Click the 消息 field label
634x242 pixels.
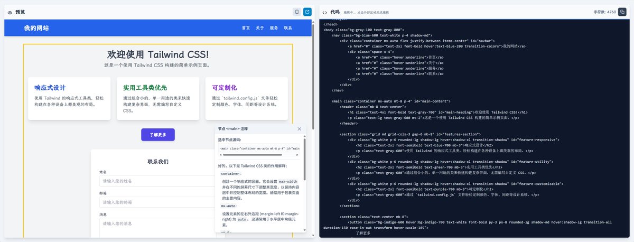pyautogui.click(x=103, y=215)
